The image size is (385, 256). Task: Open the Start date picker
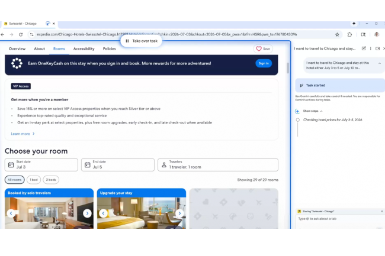point(41,165)
